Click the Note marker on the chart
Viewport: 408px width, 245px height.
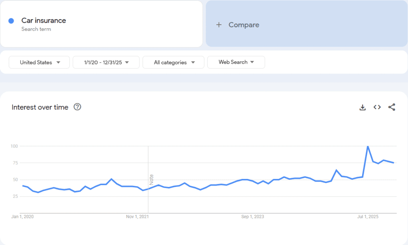pos(151,179)
